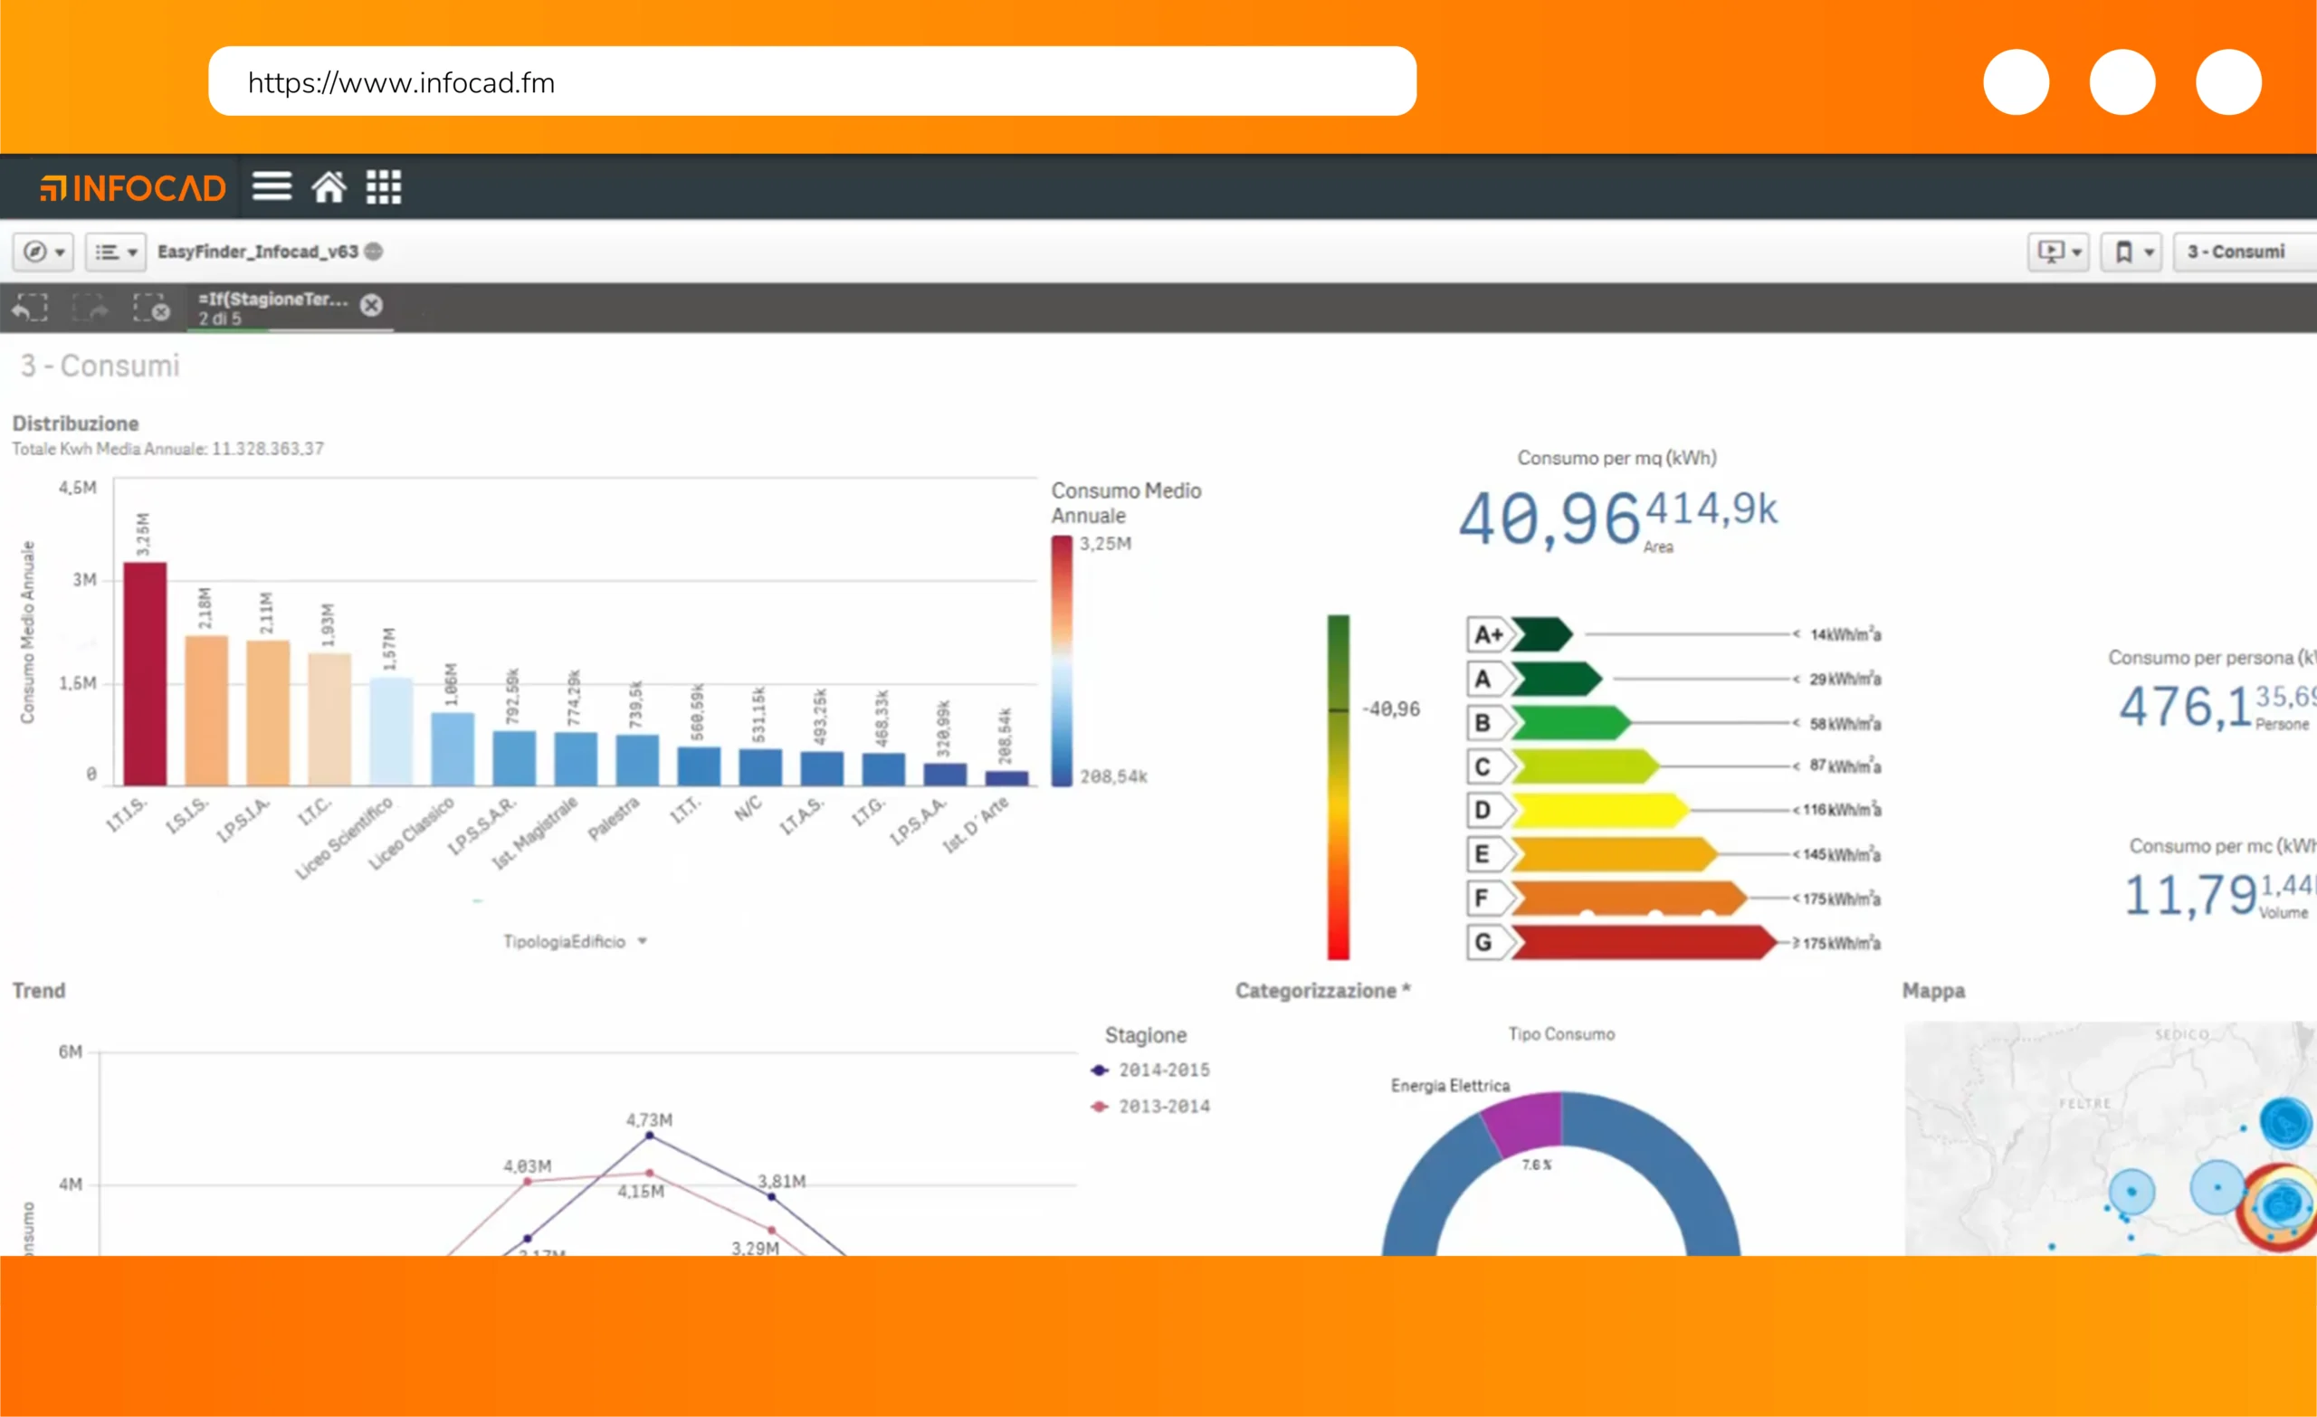Open the presentation mode dropdown
This screenshot has height=1417, width=2317.
click(x=2059, y=252)
